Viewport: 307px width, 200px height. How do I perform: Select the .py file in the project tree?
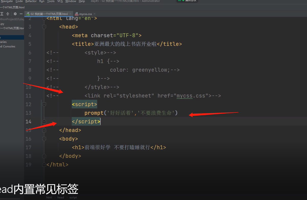tap(2, 24)
